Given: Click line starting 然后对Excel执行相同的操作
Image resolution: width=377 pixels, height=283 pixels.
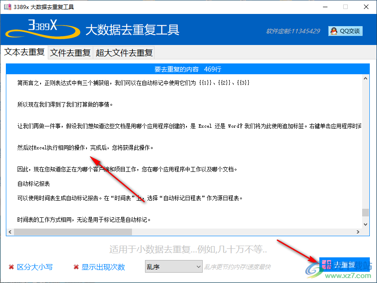Looking at the screenshot, I should coord(85,148).
